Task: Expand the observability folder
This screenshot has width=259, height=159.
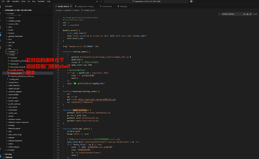Action: point(14,95)
